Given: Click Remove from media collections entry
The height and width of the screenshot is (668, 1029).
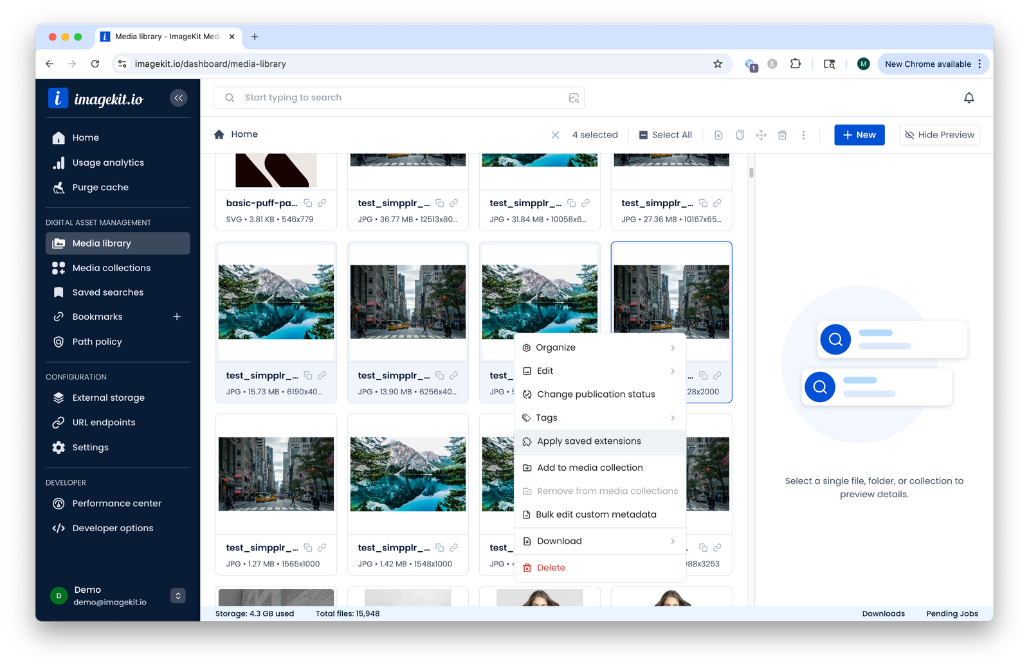Looking at the screenshot, I should (600, 491).
